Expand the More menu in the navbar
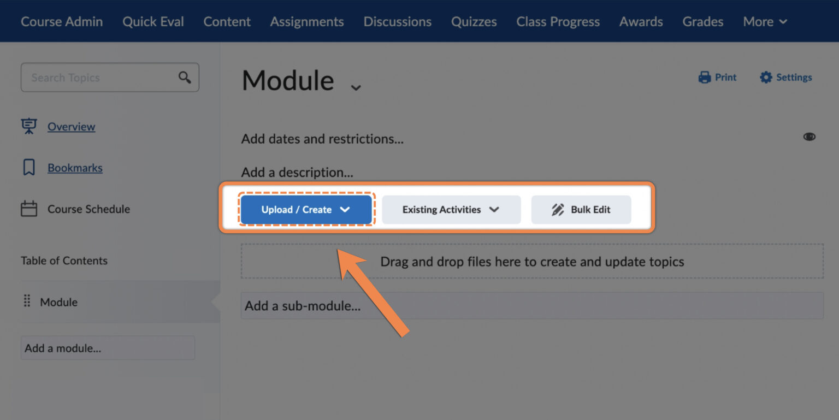 pyautogui.click(x=765, y=21)
